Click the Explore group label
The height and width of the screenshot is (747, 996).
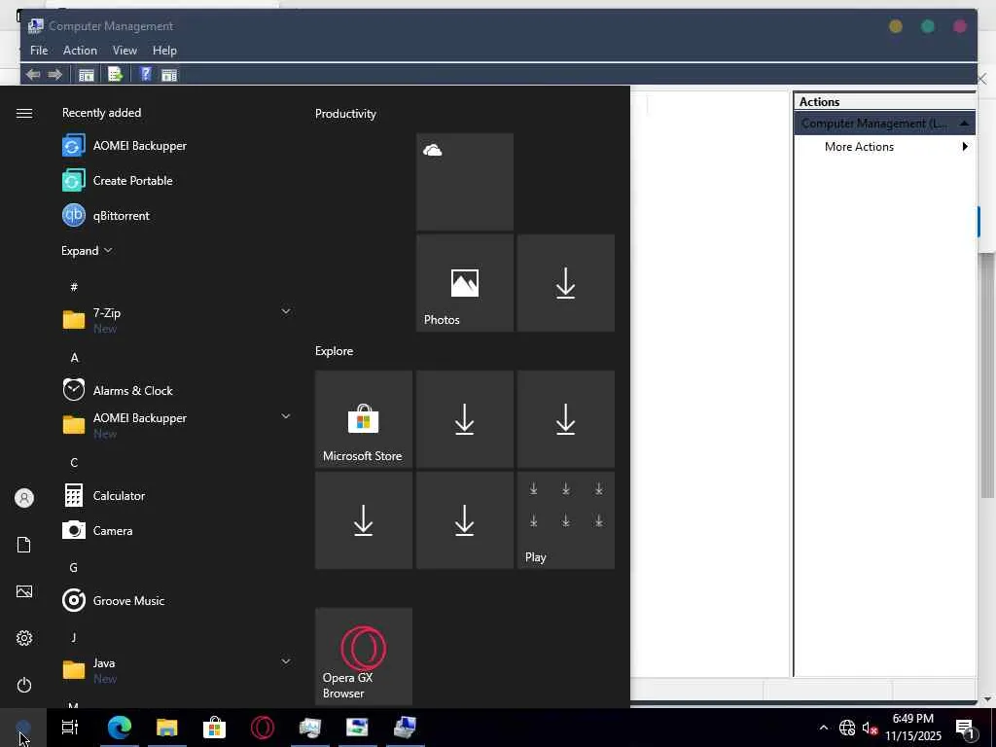[335, 350]
